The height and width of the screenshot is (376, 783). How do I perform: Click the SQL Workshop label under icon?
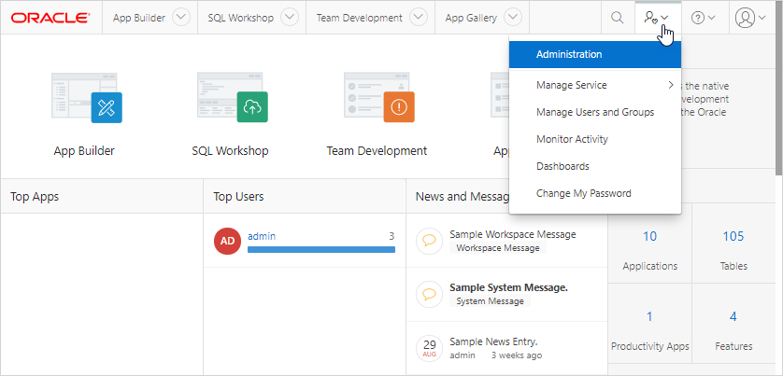pos(230,150)
